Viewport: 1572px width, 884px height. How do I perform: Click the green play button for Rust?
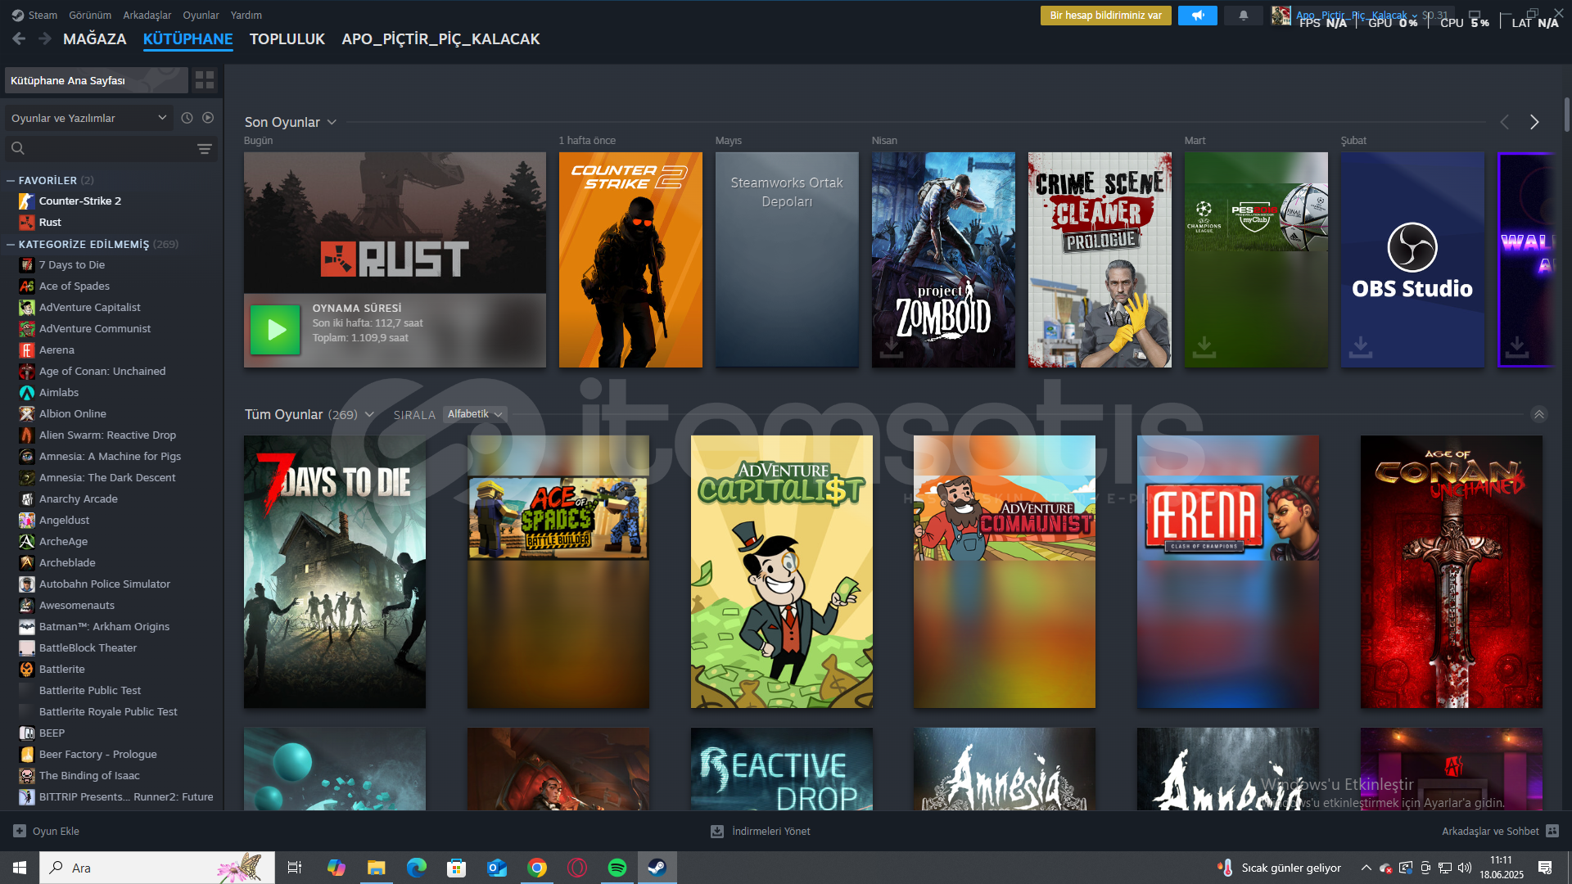click(x=275, y=330)
